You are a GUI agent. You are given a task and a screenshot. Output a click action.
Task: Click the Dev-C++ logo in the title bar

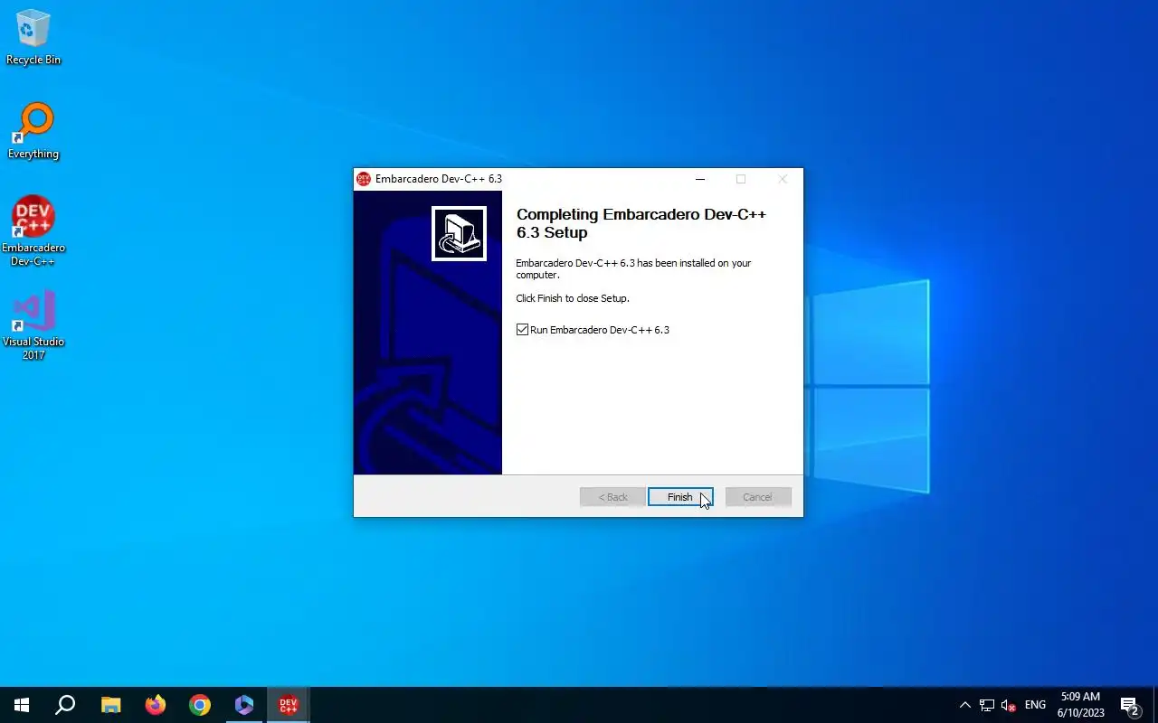pyautogui.click(x=364, y=179)
